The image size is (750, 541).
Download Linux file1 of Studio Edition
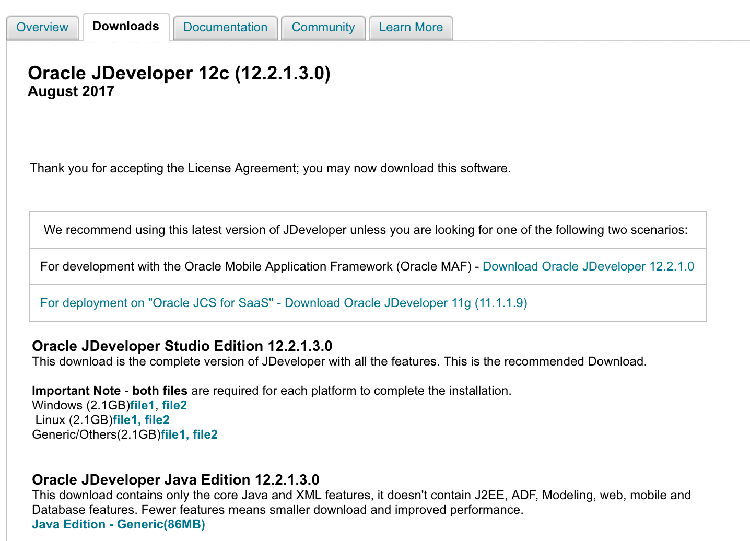click(x=125, y=420)
